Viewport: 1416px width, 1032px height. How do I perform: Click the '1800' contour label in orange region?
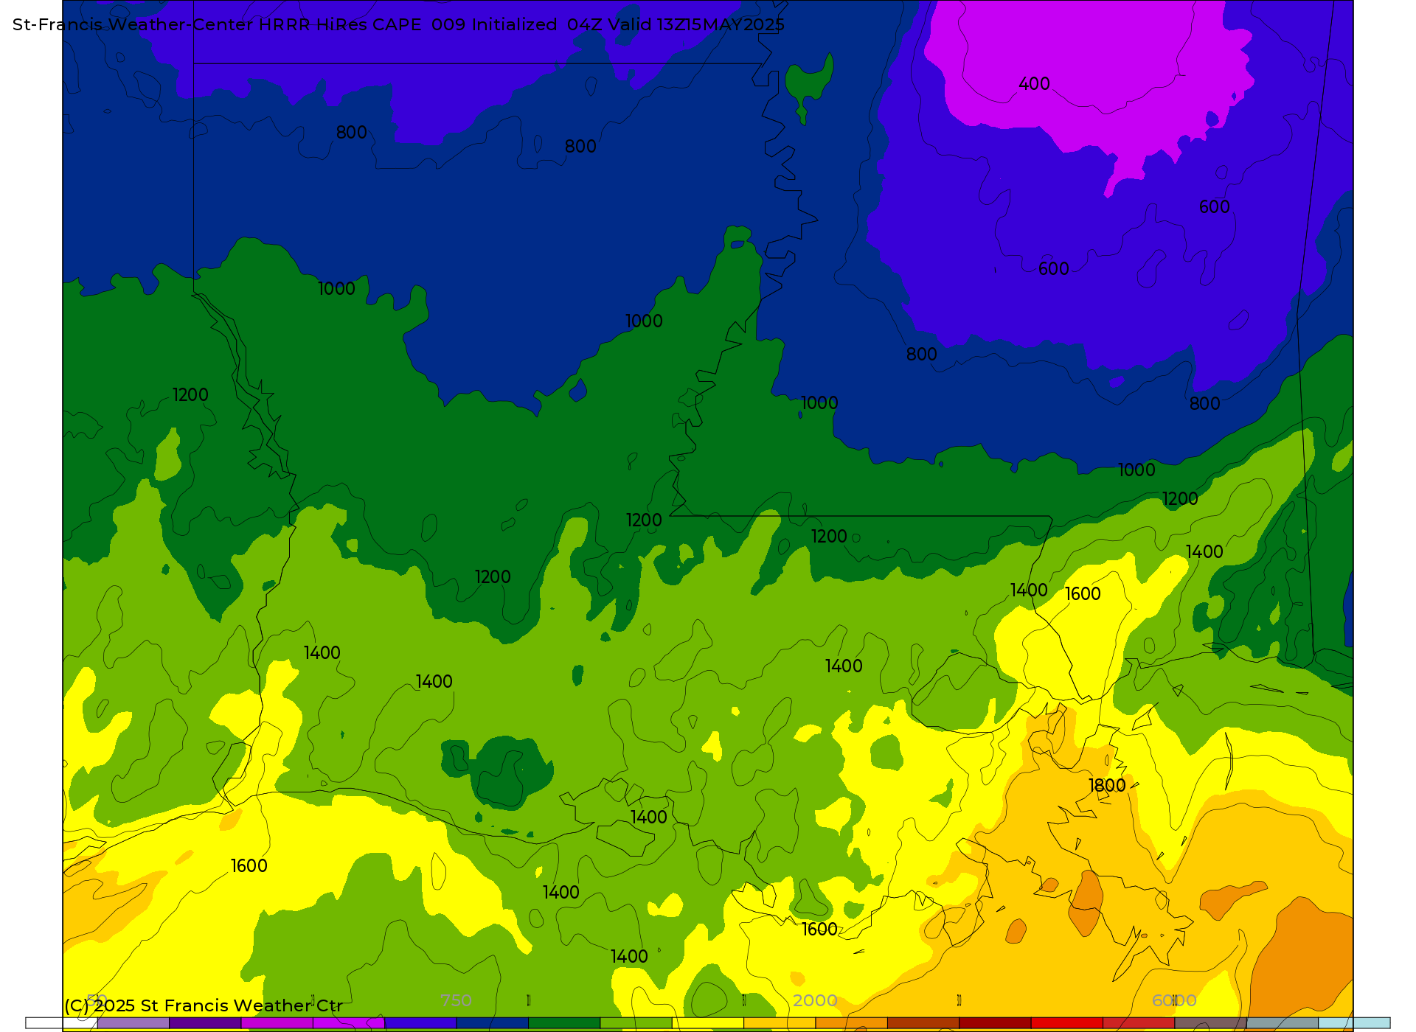point(1107,786)
